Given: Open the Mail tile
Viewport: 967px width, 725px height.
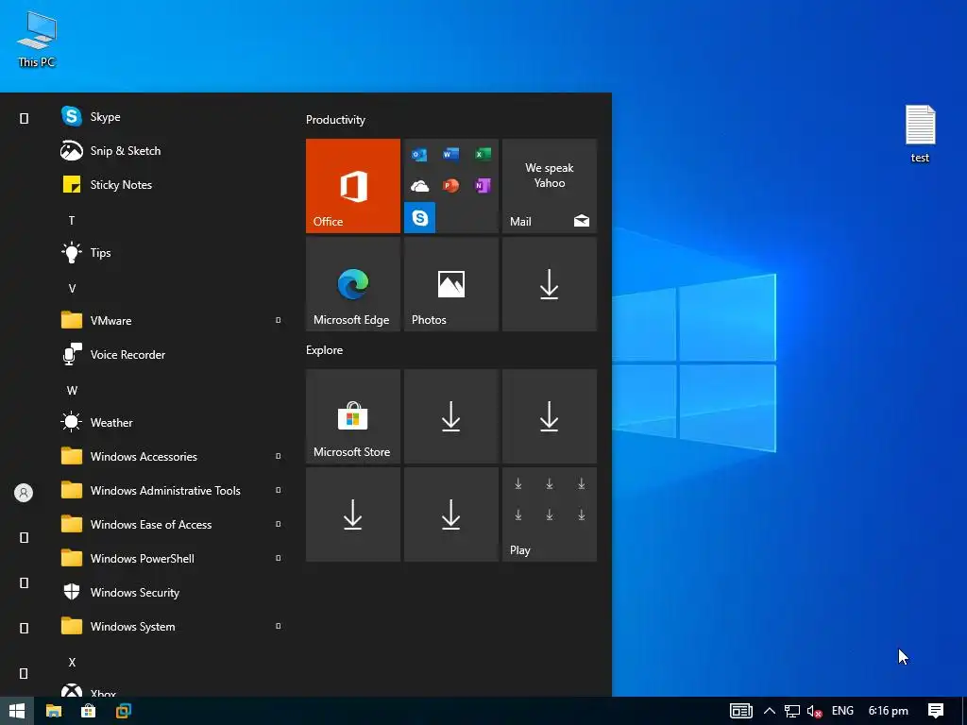Looking at the screenshot, I should (x=550, y=186).
